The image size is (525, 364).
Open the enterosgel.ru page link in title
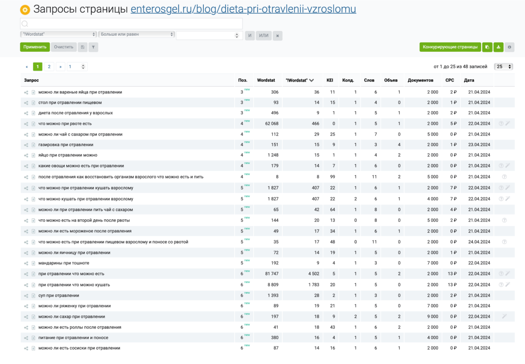point(243,9)
